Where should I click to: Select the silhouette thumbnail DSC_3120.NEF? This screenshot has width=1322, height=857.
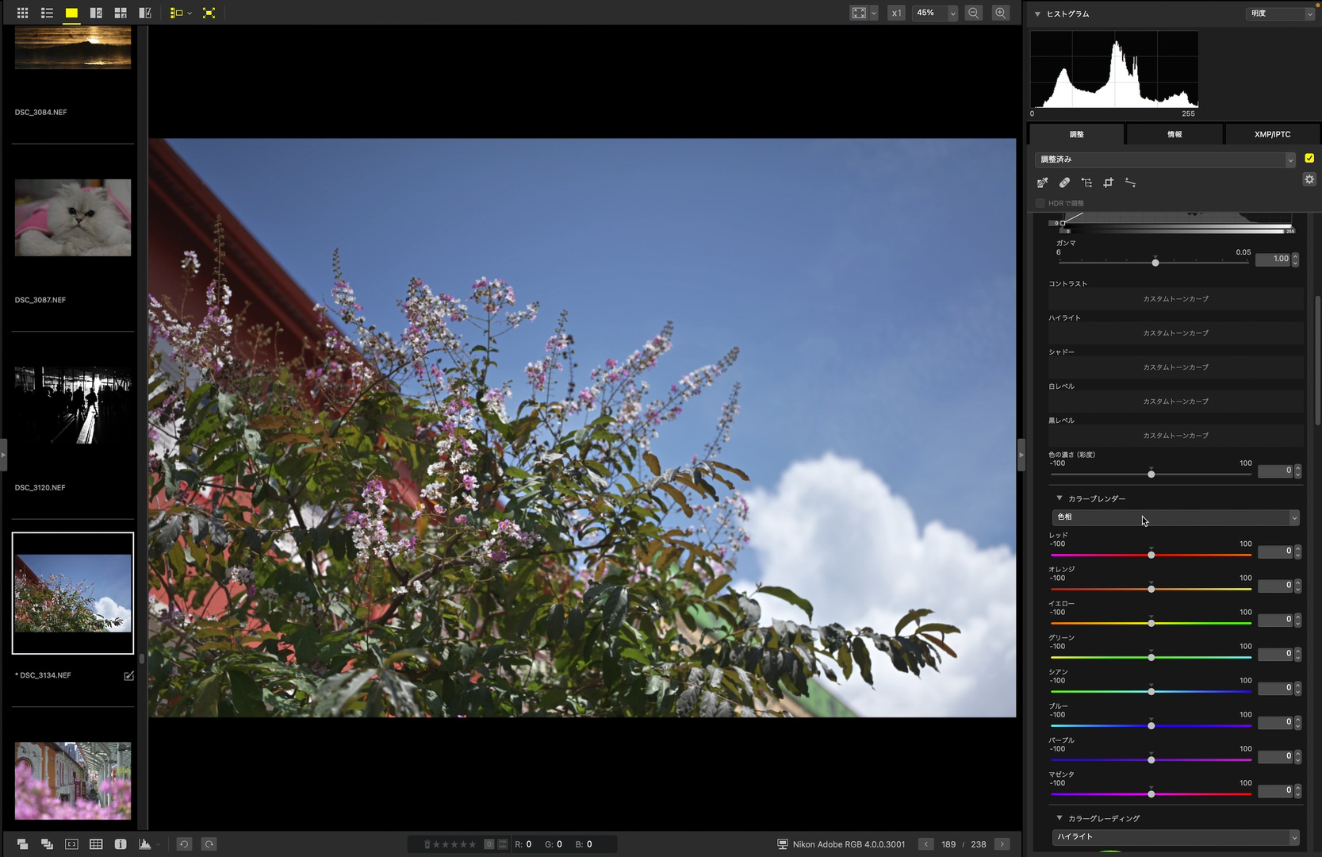click(73, 405)
